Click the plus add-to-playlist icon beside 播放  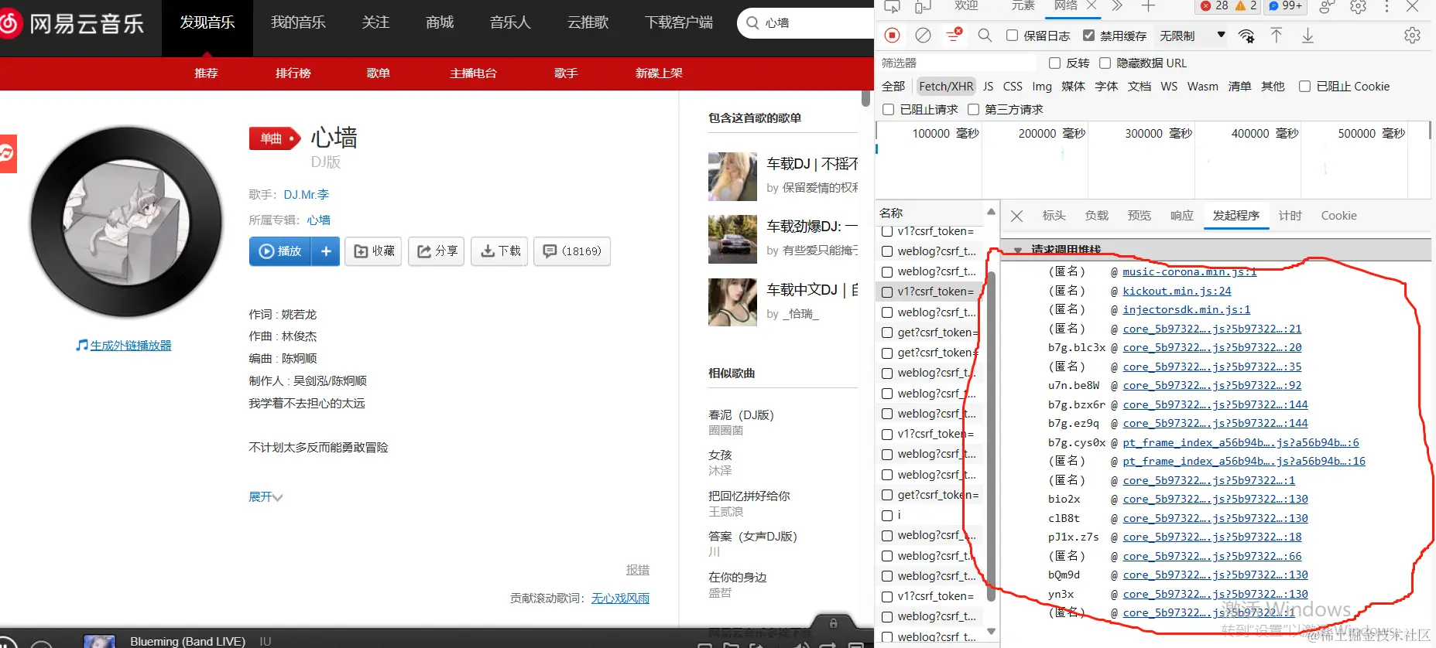pos(326,251)
